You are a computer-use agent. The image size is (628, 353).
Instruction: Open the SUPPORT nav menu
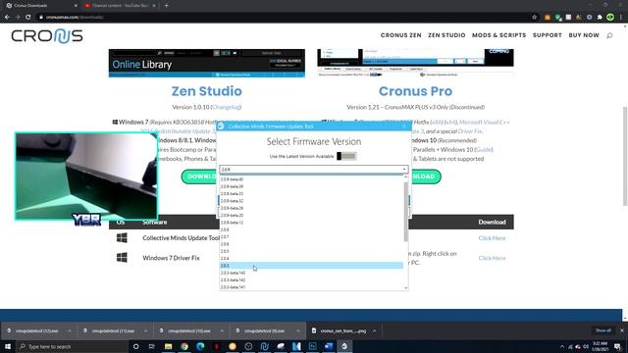[548, 35]
